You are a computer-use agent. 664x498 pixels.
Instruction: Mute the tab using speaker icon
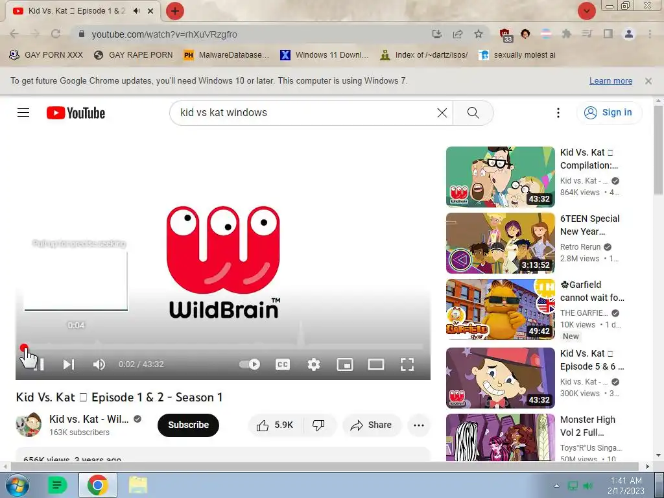[x=136, y=11]
